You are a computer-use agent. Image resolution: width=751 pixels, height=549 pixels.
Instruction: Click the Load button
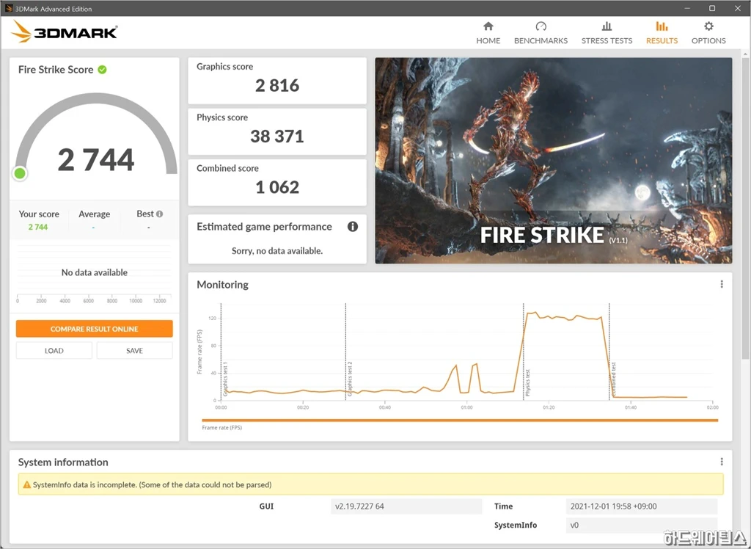tap(54, 351)
